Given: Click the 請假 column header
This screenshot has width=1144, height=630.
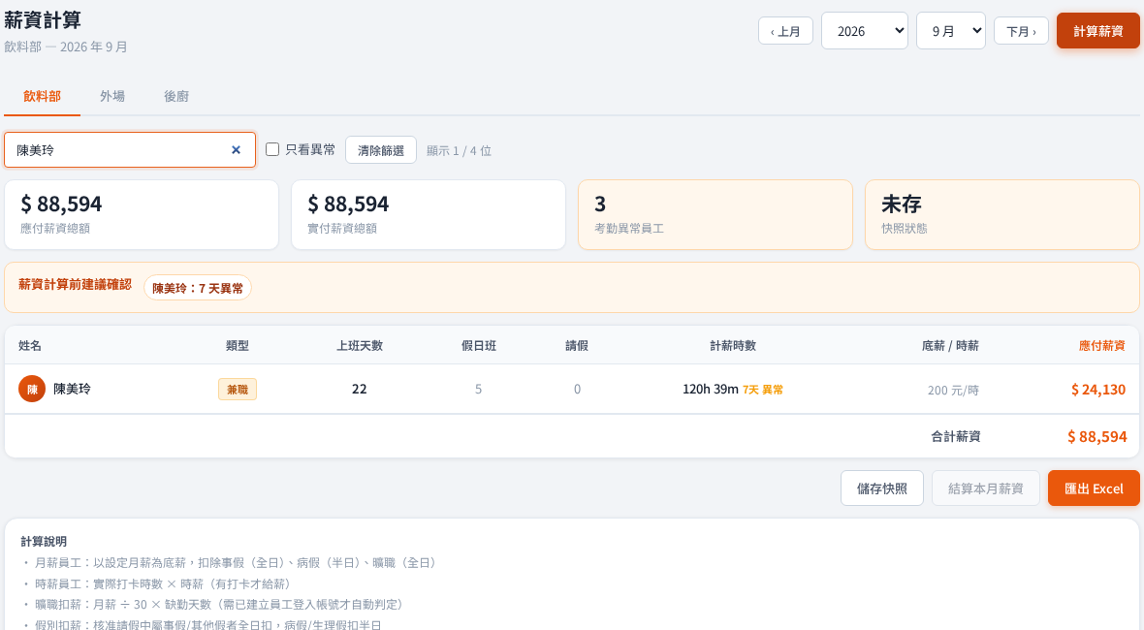Looking at the screenshot, I should click(577, 346).
